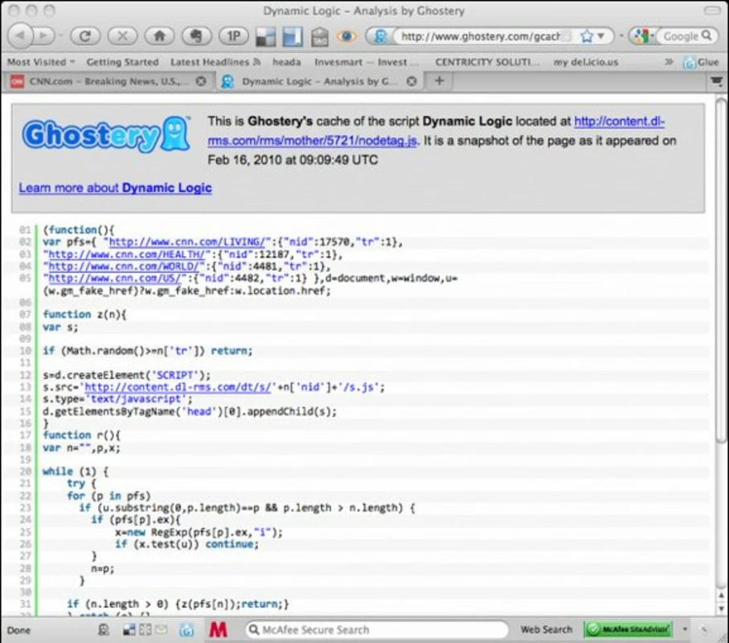The height and width of the screenshot is (643, 729).
Task: Bookmark this page with the star icon
Action: 587,36
